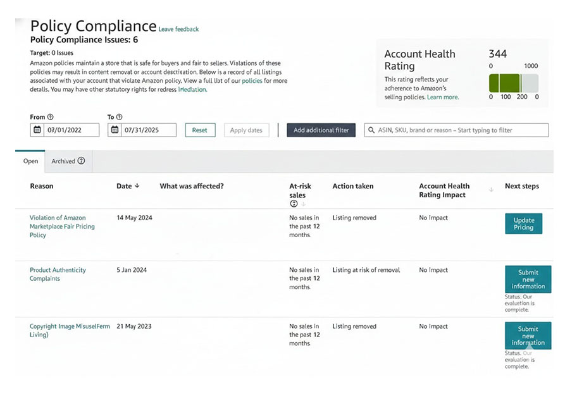Click the From date calendar icon

tap(37, 130)
